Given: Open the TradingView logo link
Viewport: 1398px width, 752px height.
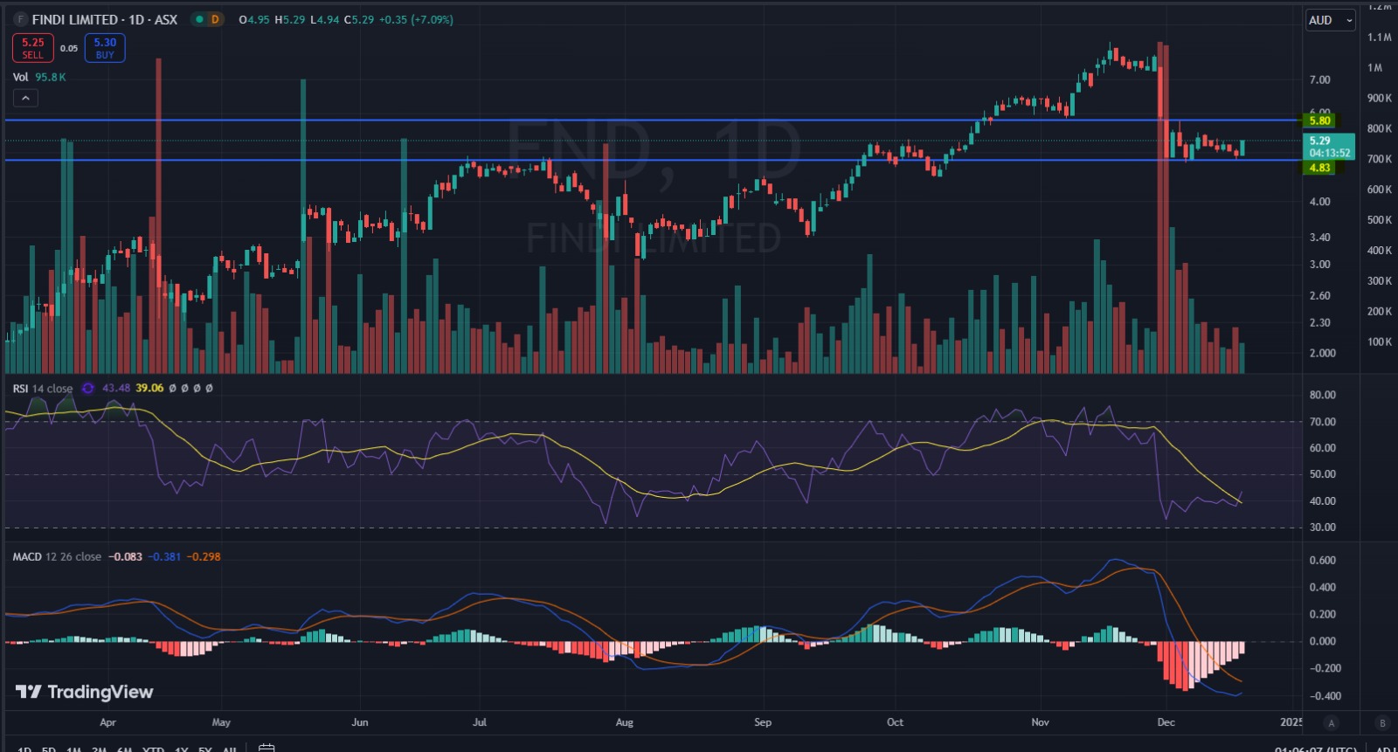Looking at the screenshot, I should [85, 692].
